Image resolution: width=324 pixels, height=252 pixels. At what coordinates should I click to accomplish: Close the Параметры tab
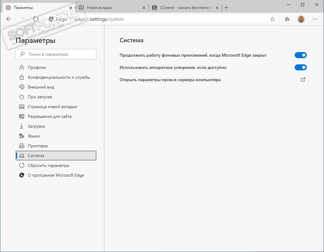pos(71,8)
